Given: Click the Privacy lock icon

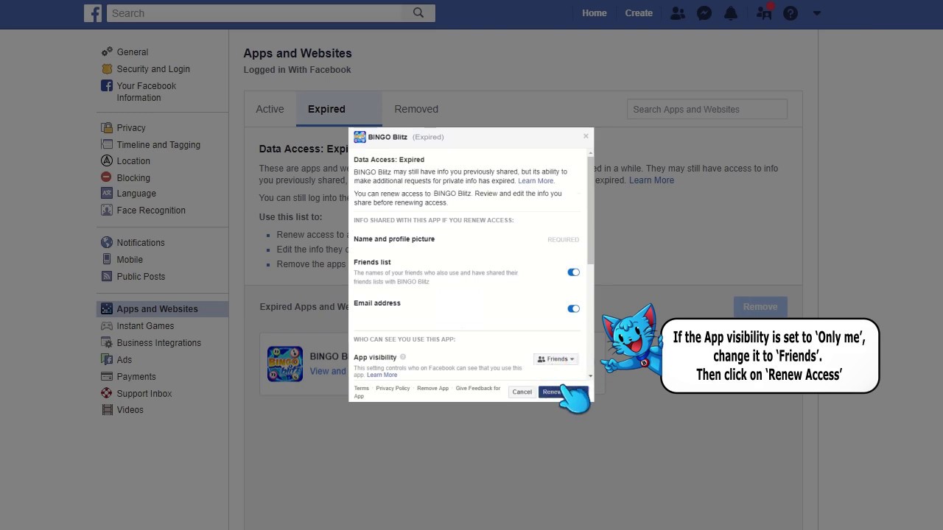Looking at the screenshot, I should 107,127.
